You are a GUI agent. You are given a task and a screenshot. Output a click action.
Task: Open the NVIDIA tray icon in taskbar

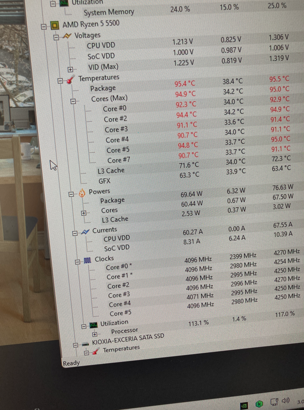pyautogui.click(x=244, y=406)
